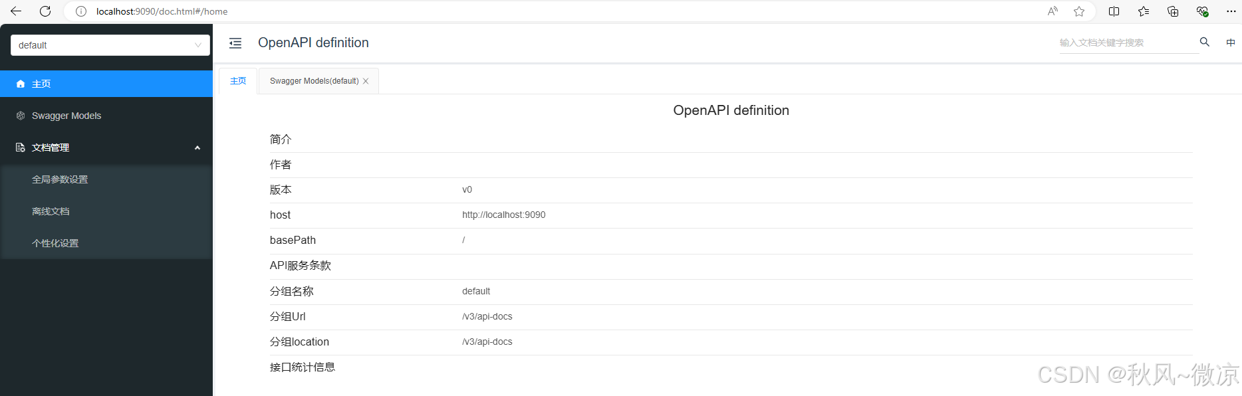Image resolution: width=1242 pixels, height=396 pixels.
Task: Click the browser refresh icon
Action: pos(45,11)
